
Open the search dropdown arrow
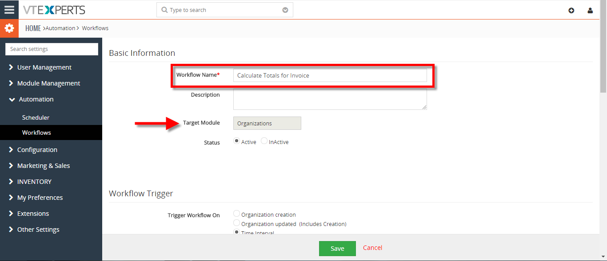pos(285,10)
